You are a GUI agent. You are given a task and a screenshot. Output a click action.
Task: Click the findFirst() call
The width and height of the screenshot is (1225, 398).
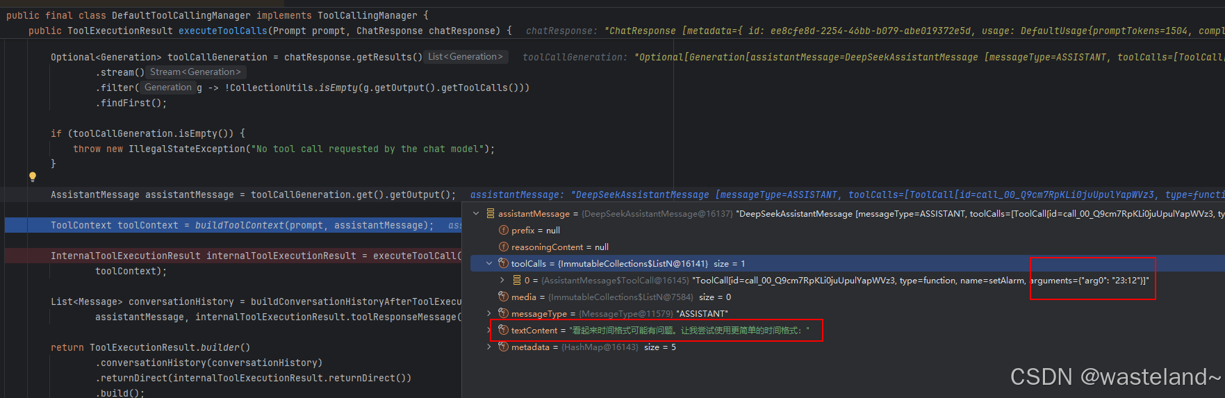click(131, 103)
